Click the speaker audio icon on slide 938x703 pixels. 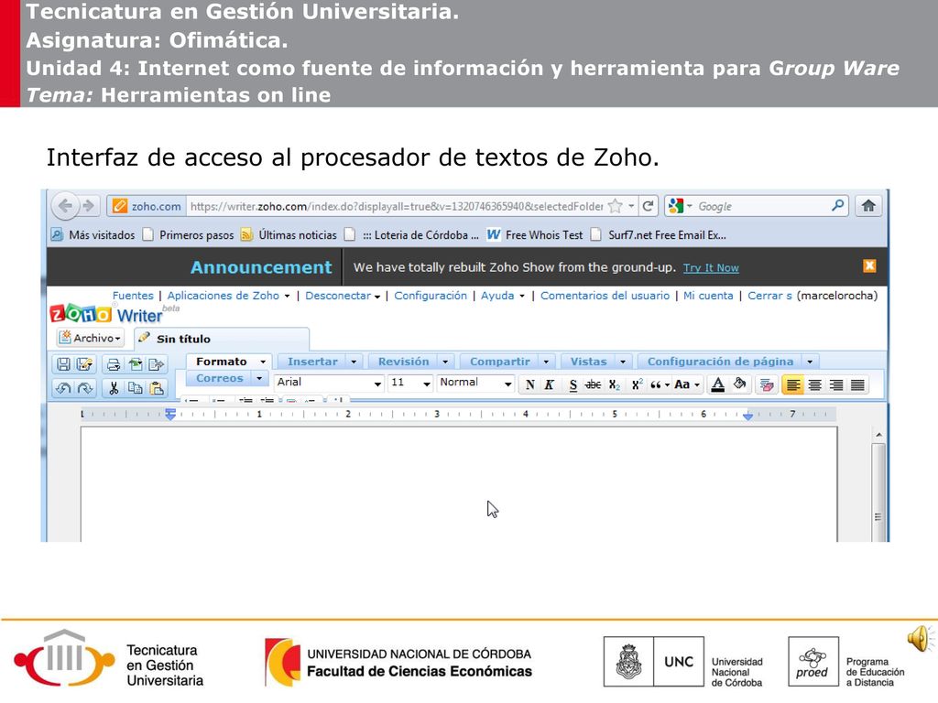[920, 639]
